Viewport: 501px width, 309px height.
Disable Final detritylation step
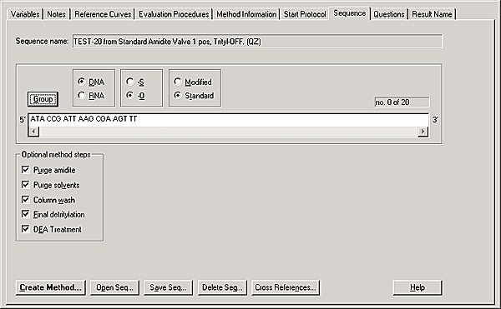coord(26,214)
